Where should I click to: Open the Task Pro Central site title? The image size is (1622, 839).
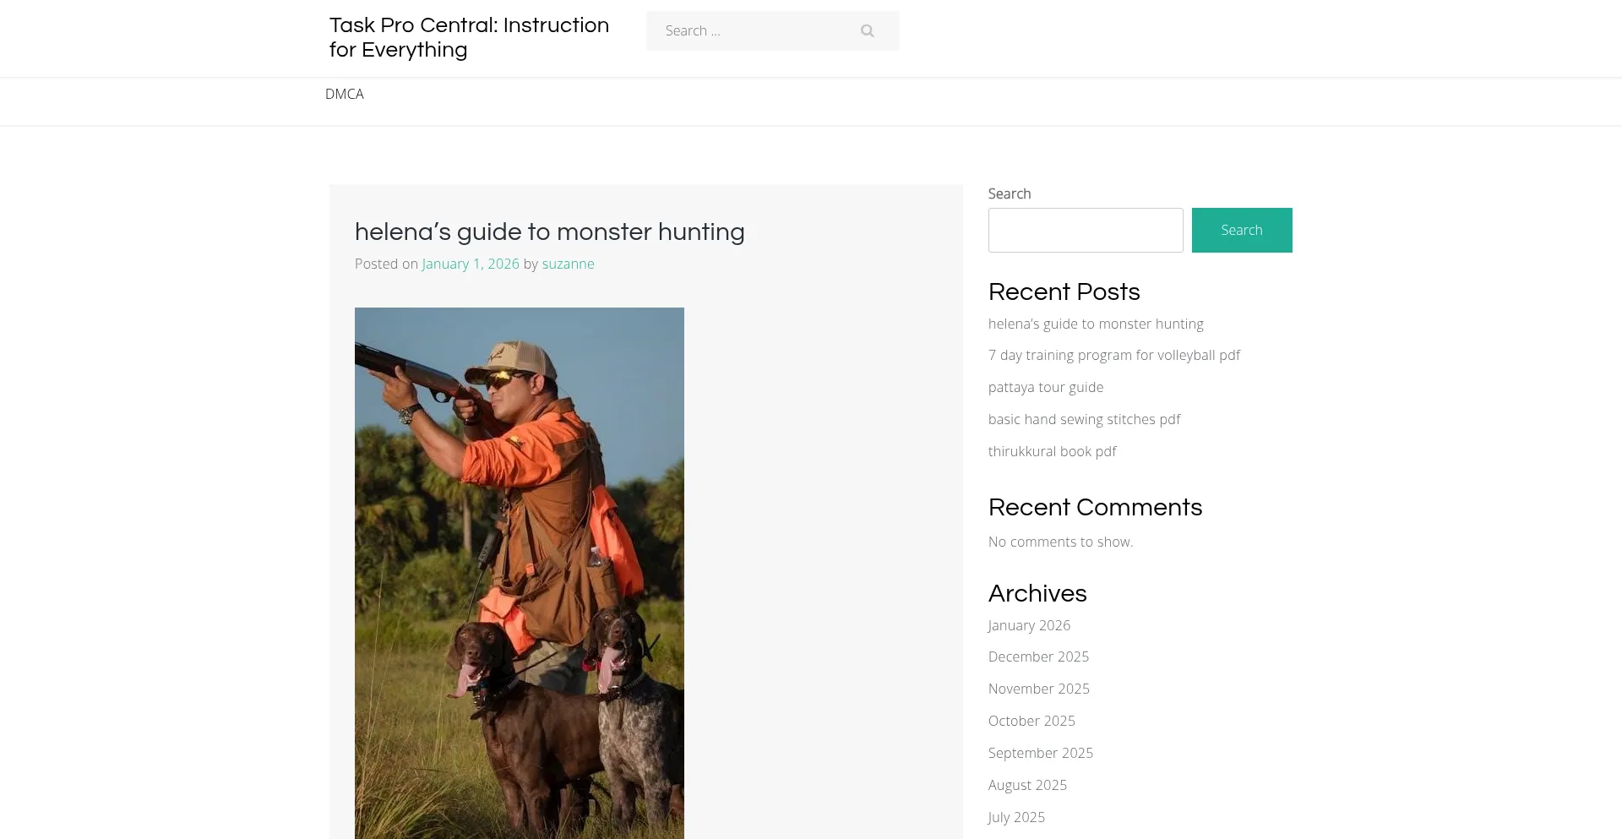click(x=469, y=37)
